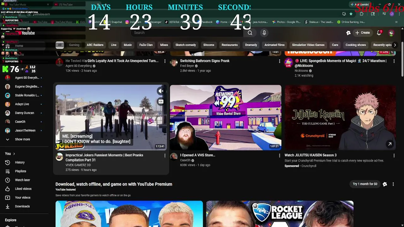404x227 pixels.
Task: Select the Sitcoms chip
Action: pyautogui.click(x=209, y=45)
